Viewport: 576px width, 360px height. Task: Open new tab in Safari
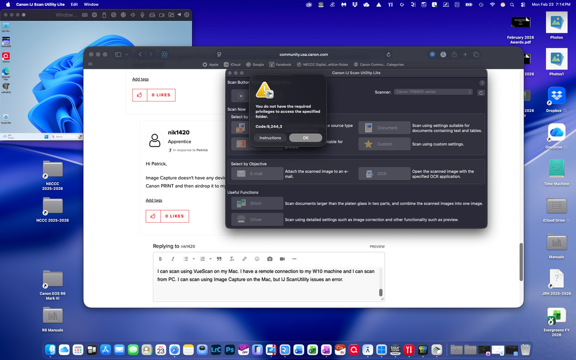(465, 54)
